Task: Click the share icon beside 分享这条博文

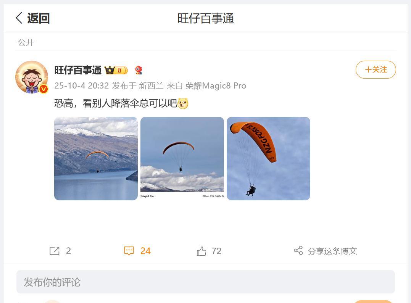Action: pyautogui.click(x=298, y=251)
